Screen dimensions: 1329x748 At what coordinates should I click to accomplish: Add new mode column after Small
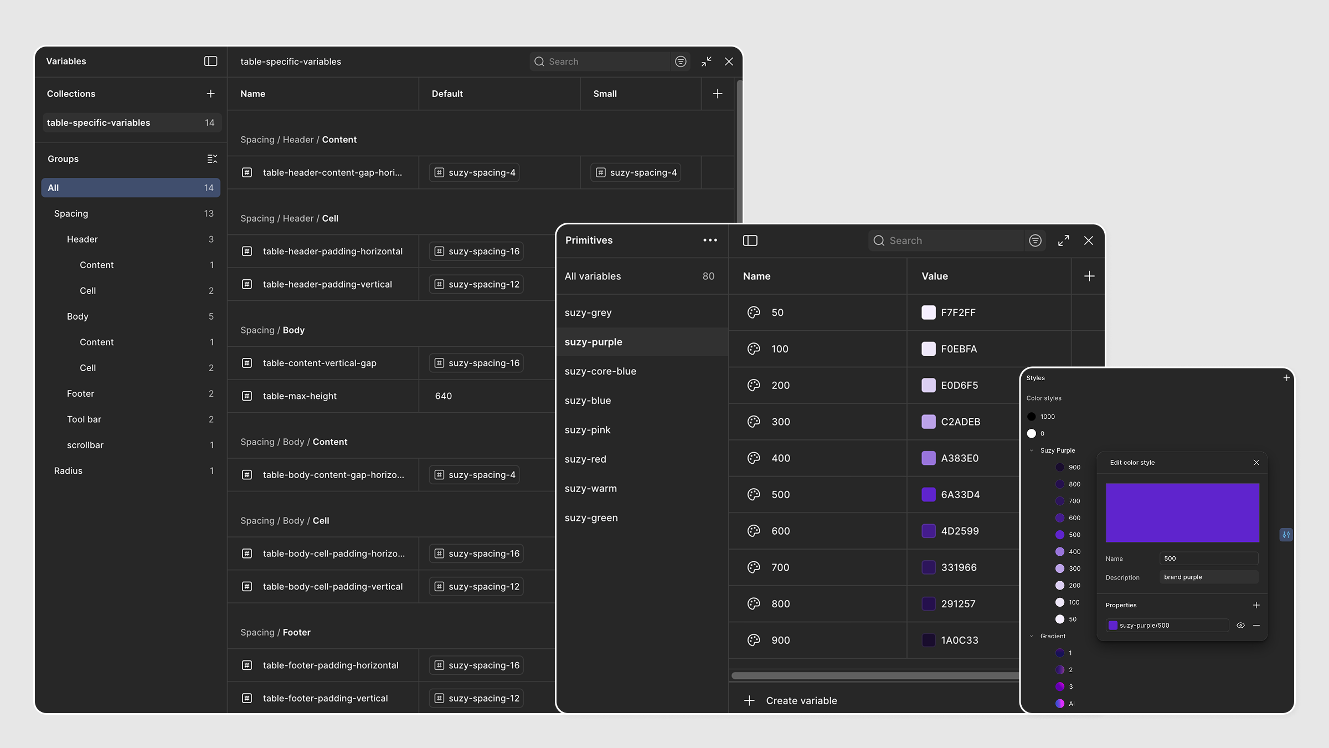pos(718,94)
